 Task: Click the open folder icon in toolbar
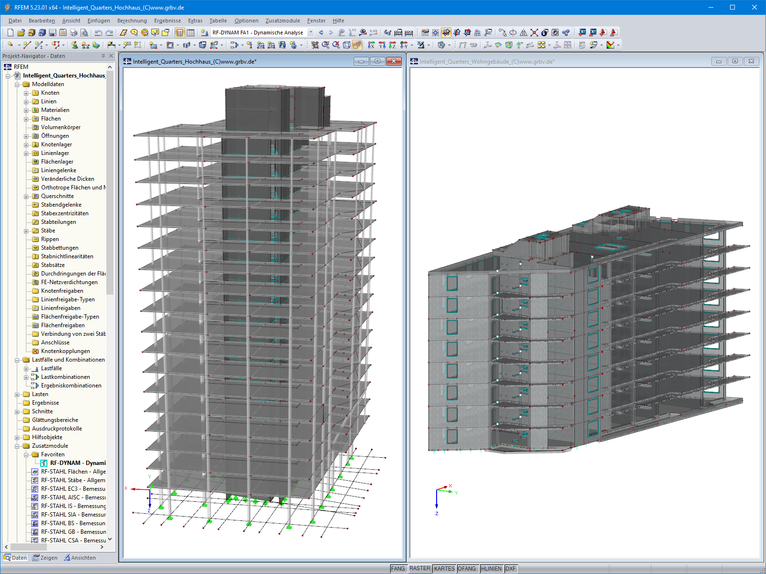pyautogui.click(x=21, y=33)
